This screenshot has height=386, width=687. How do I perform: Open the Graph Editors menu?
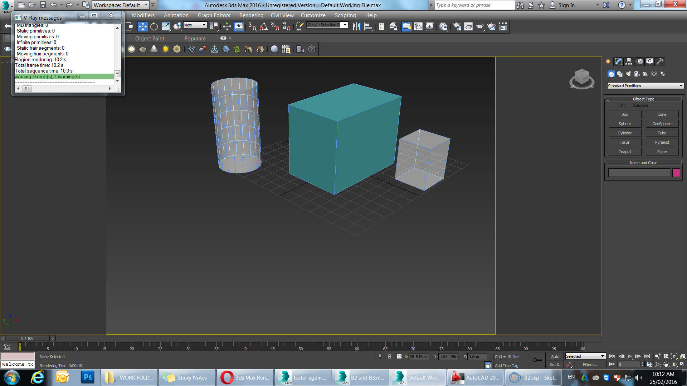214,15
